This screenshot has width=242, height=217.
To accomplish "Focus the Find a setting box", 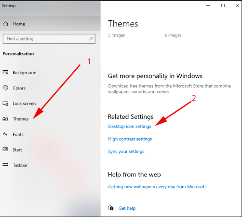I will click(x=49, y=38).
